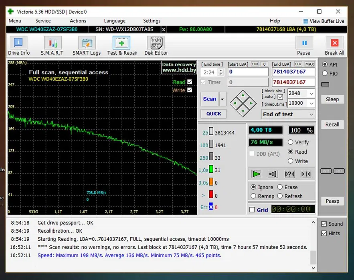The height and width of the screenshot is (280, 354).
Task: Click the Victoria green cross title icon
Action: (10, 12)
